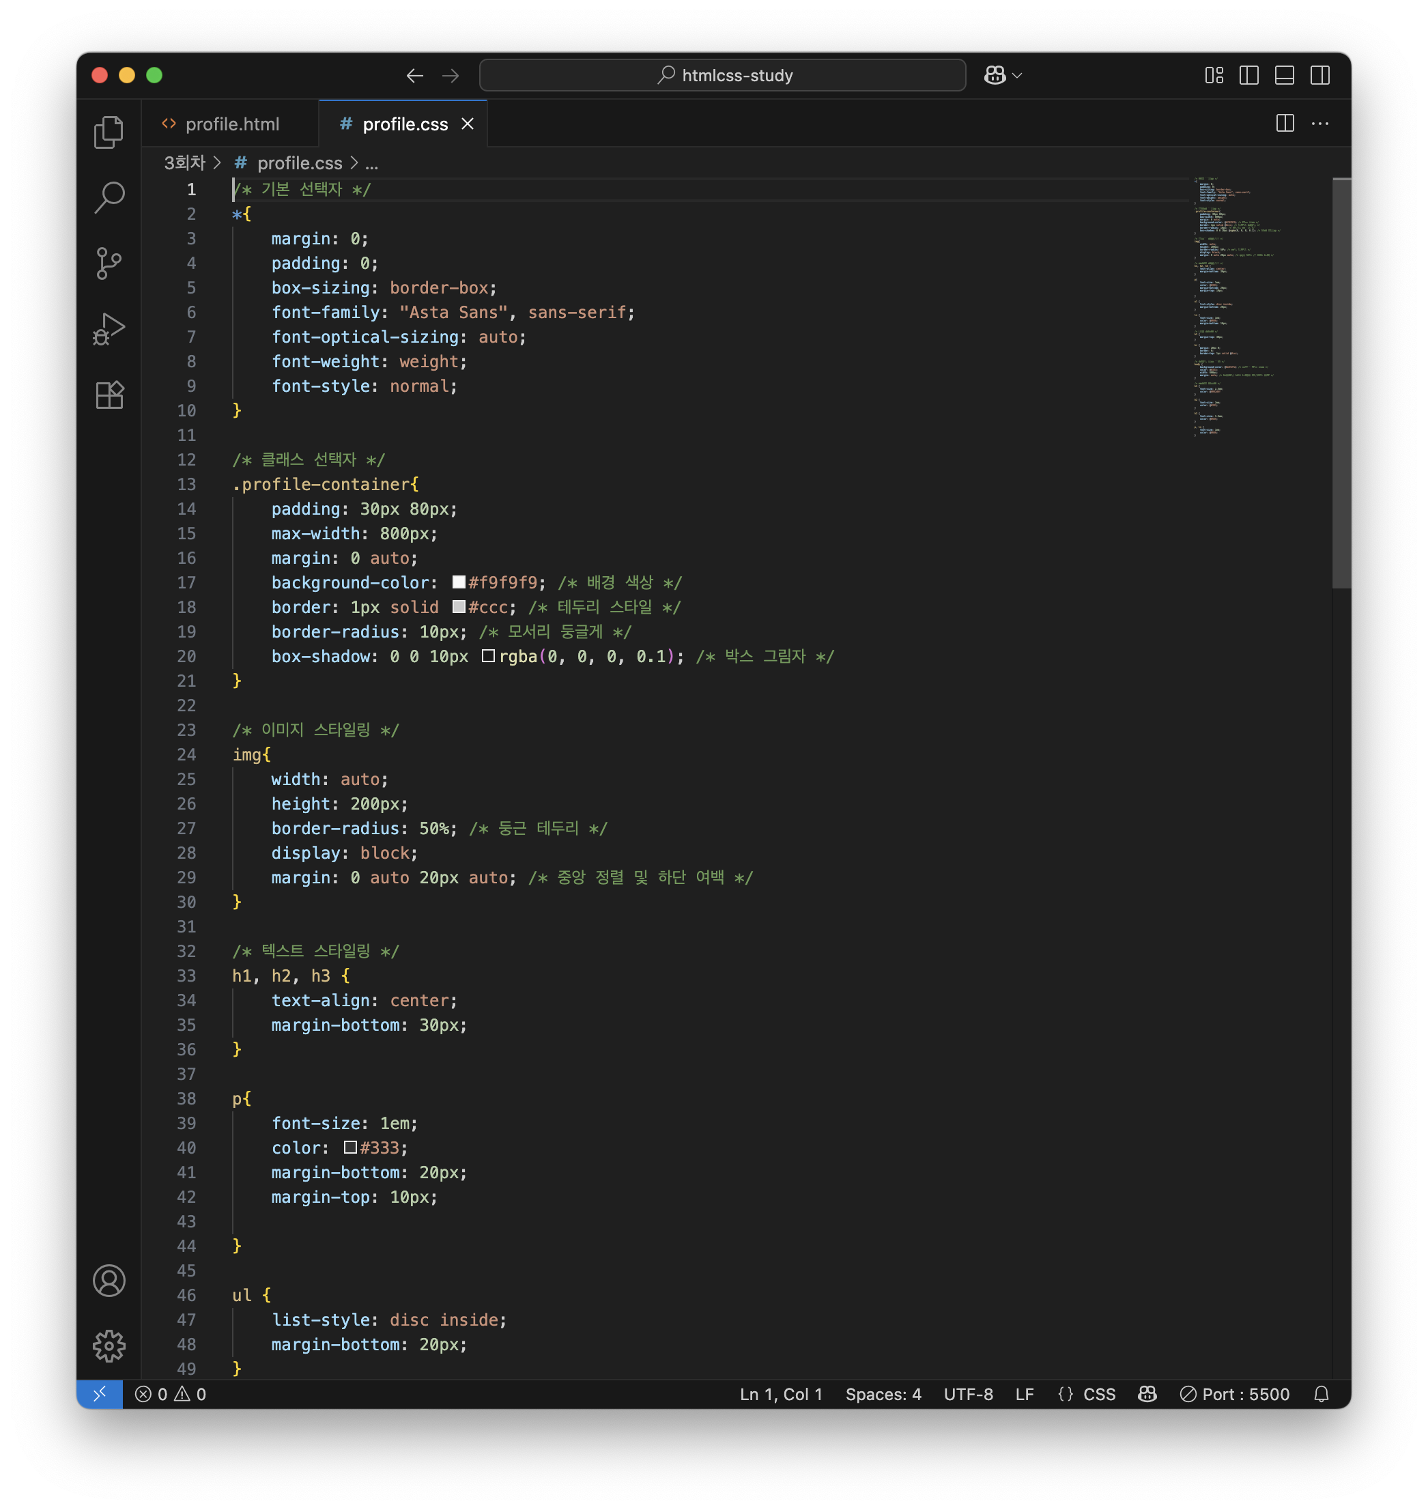The width and height of the screenshot is (1428, 1510).
Task: Open the Manage gear menu
Action: pyautogui.click(x=109, y=1345)
